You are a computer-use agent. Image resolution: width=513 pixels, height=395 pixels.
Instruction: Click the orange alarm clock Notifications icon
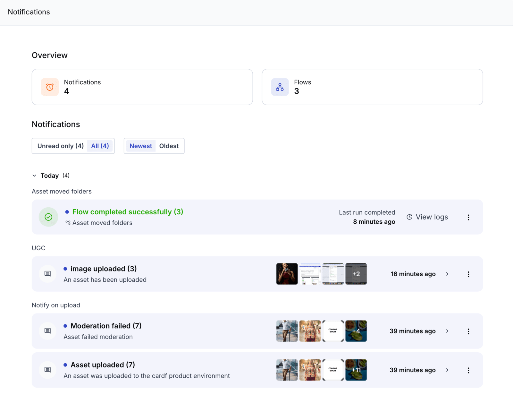point(50,87)
